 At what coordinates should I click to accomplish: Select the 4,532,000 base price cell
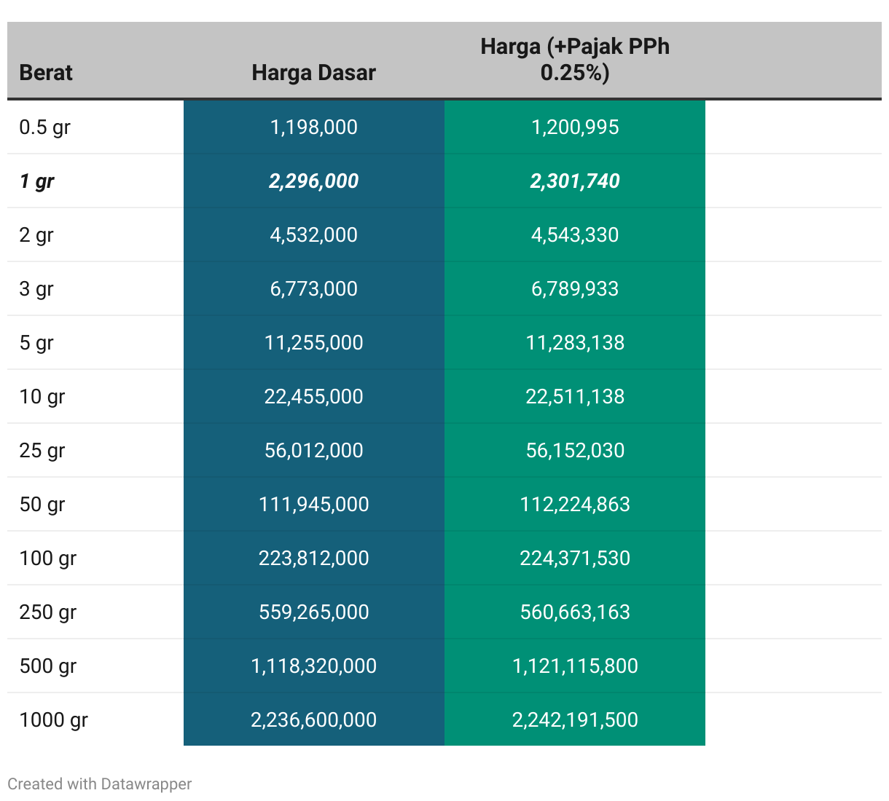click(x=313, y=235)
